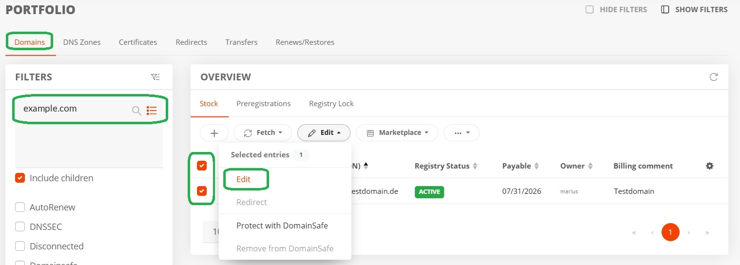Click the testdomain.de domain name
The height and width of the screenshot is (265, 740).
tap(374, 191)
